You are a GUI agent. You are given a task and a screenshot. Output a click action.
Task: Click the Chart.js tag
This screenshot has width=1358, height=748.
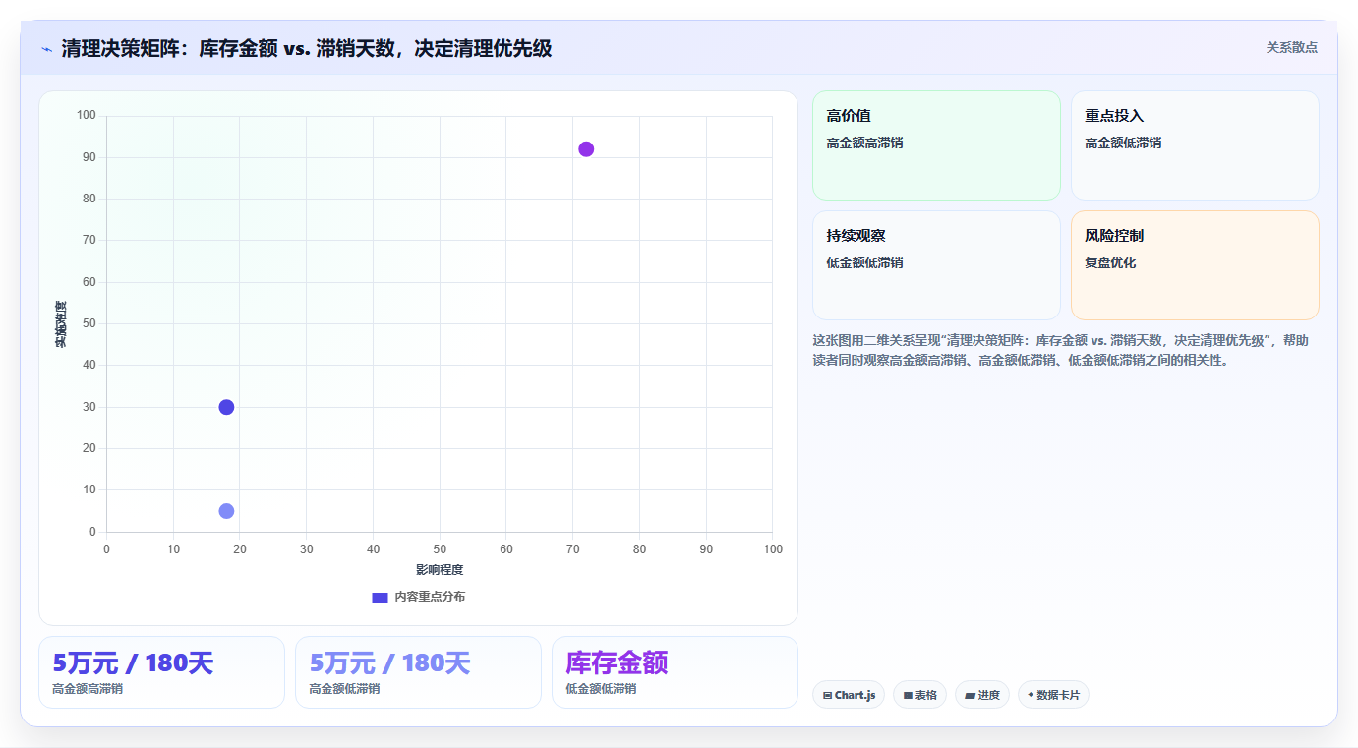coord(849,695)
